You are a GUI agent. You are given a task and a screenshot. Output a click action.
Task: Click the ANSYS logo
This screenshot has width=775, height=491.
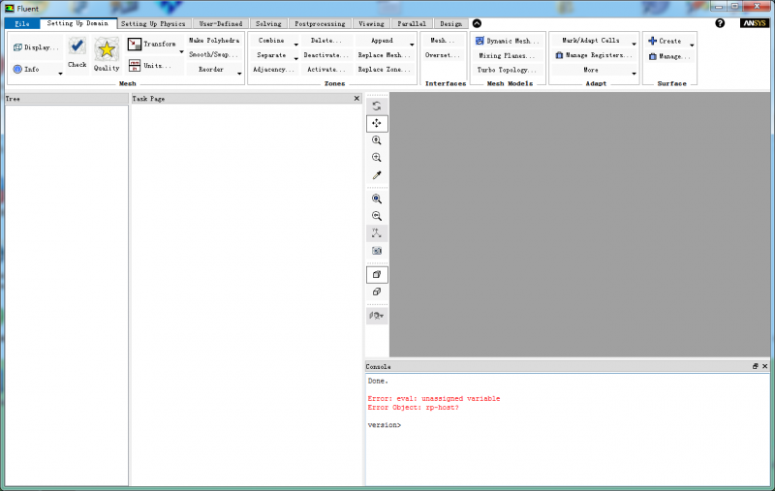tap(755, 23)
